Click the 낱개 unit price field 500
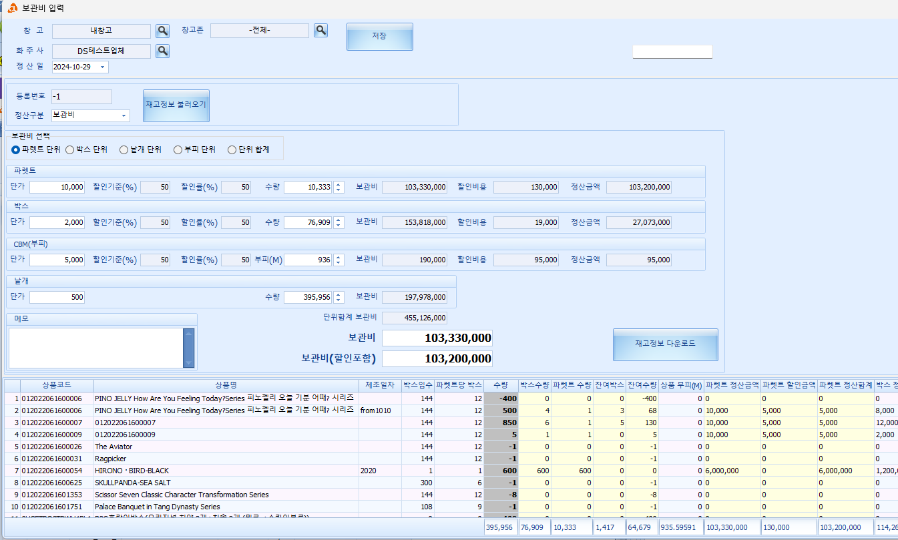 click(x=57, y=297)
